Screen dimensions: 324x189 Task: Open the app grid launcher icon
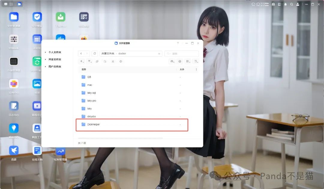(11, 4)
